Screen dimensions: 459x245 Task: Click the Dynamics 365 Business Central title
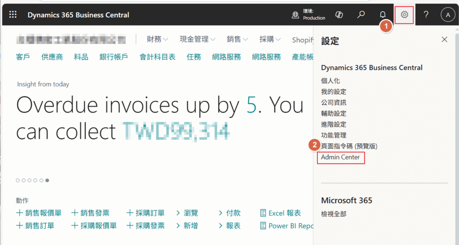(x=78, y=15)
